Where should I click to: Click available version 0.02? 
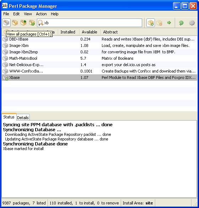84,52
